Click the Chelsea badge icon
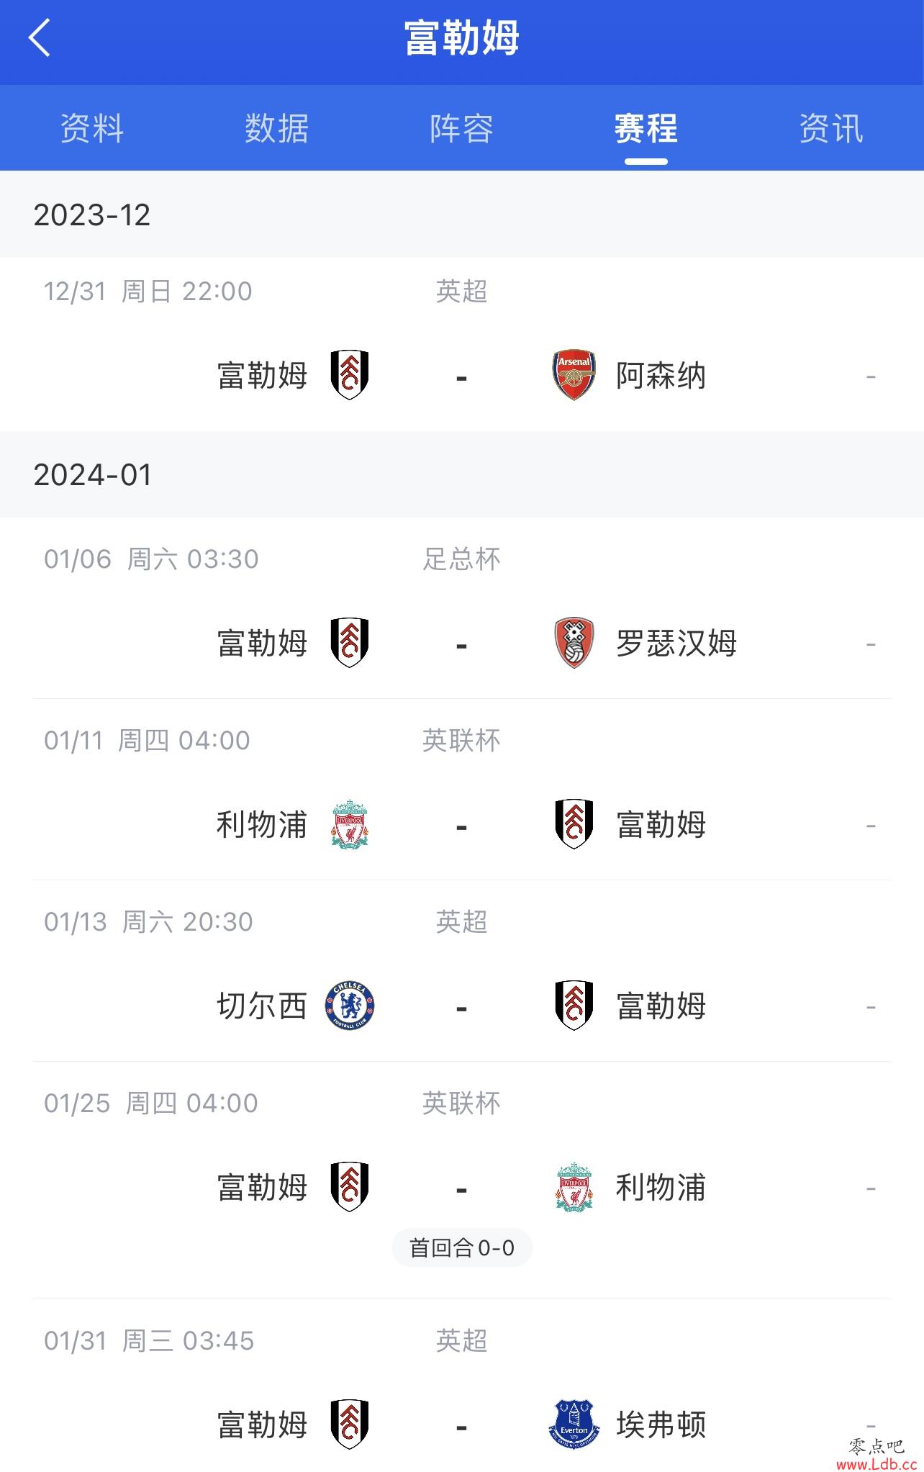This screenshot has width=924, height=1472. pyautogui.click(x=350, y=1006)
